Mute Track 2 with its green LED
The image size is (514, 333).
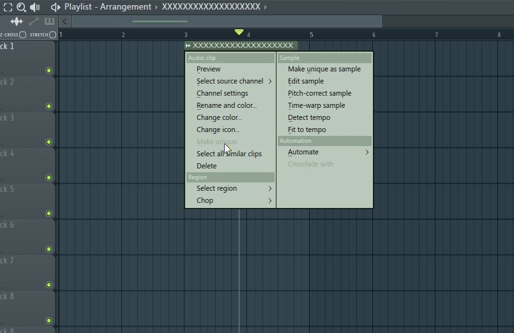[49, 106]
